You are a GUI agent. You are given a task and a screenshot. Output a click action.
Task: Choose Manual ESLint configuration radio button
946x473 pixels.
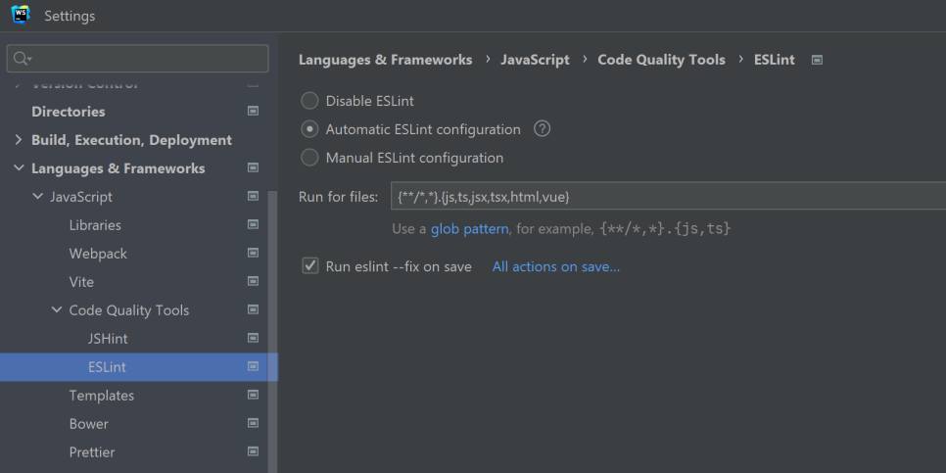pyautogui.click(x=309, y=158)
